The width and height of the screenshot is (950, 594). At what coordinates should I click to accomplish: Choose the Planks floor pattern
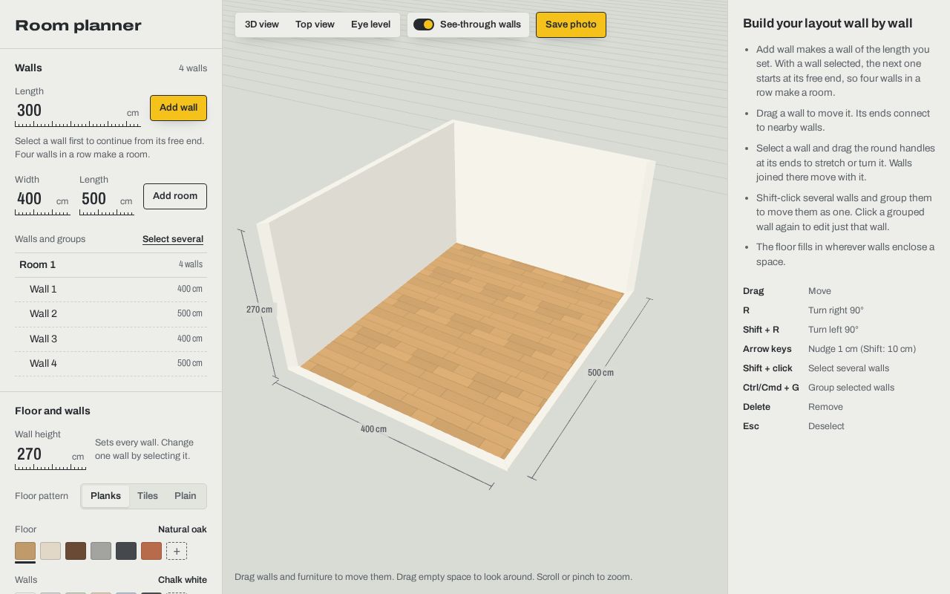point(105,496)
